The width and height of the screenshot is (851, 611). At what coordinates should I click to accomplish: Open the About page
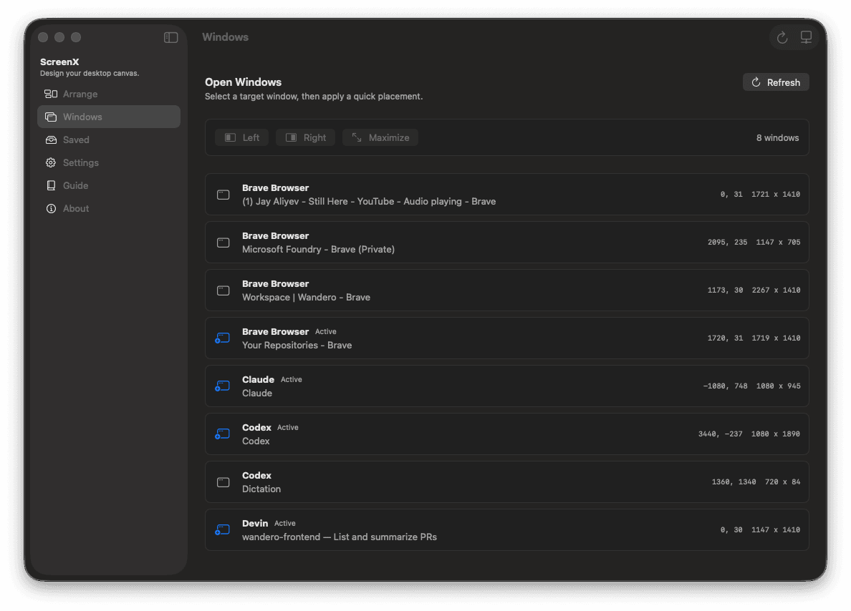pos(109,209)
